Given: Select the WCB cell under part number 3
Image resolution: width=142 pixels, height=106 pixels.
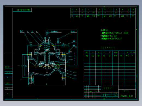Looking at the screenshot, I should pos(88,16).
